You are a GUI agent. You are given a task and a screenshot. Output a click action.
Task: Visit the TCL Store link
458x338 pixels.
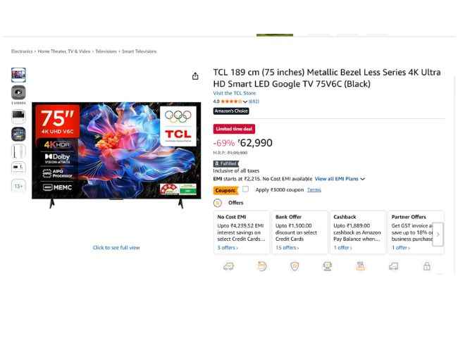click(234, 93)
